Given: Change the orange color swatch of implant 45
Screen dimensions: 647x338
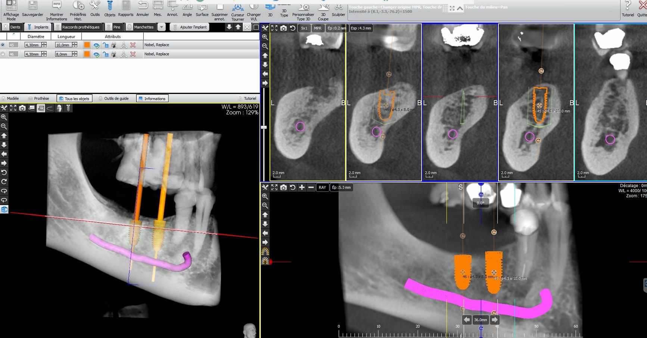Looking at the screenshot, I should pos(87,45).
